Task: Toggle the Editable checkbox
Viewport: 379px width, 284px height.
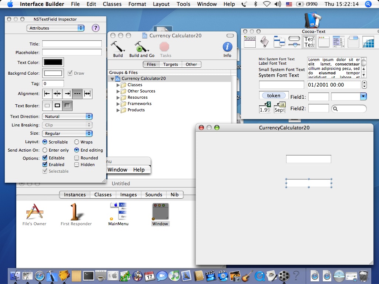Action: tap(45, 158)
